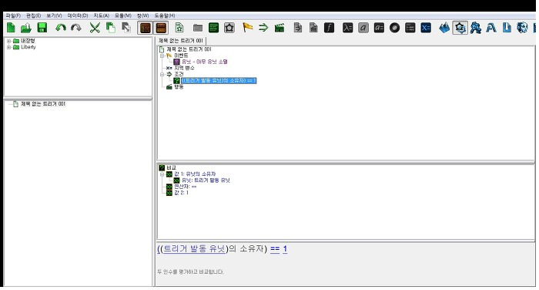Click the green comment lines icon
Viewport: 539px width, 290px height.
(213, 28)
